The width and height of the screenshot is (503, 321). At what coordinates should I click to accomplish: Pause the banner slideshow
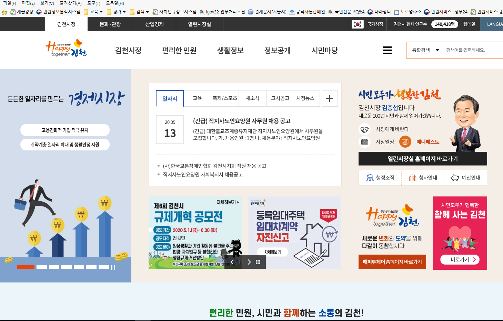click(x=241, y=262)
